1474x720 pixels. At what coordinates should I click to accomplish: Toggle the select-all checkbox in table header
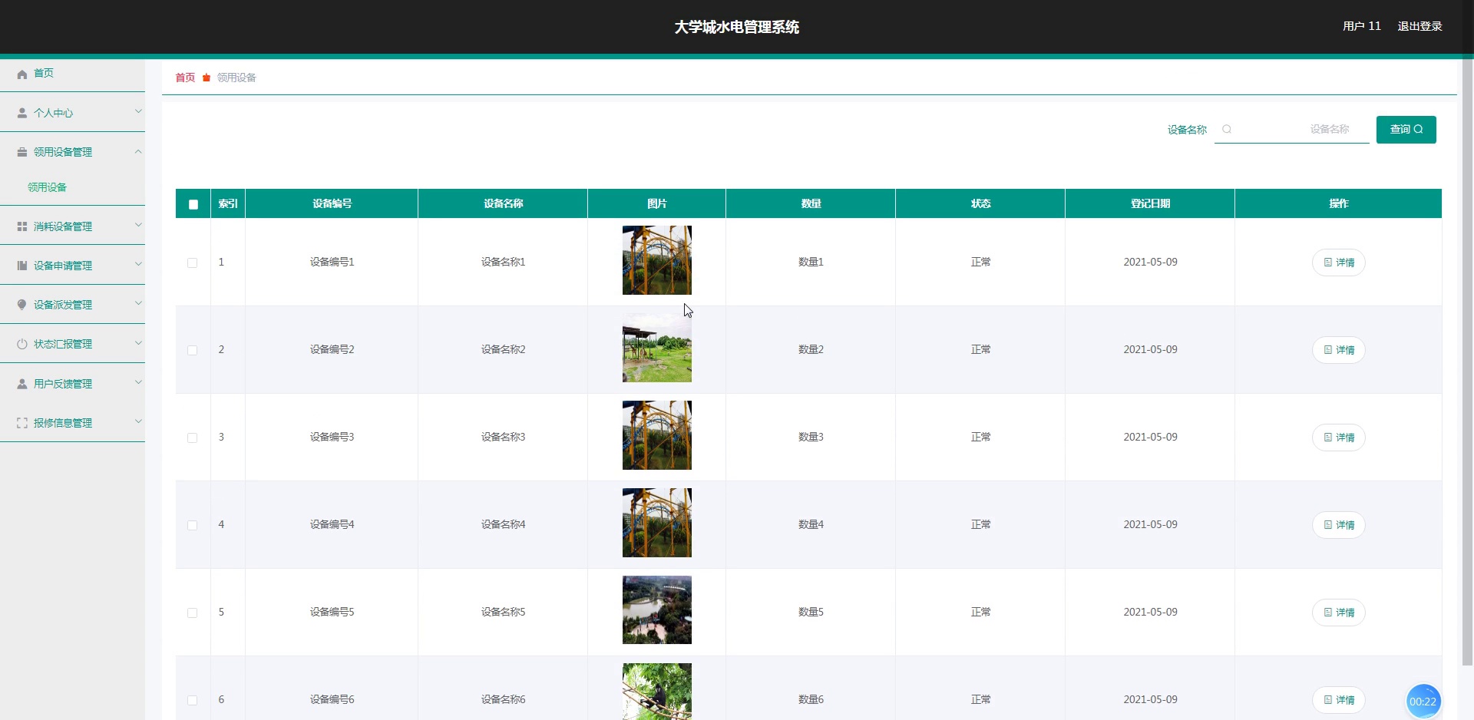click(x=193, y=204)
